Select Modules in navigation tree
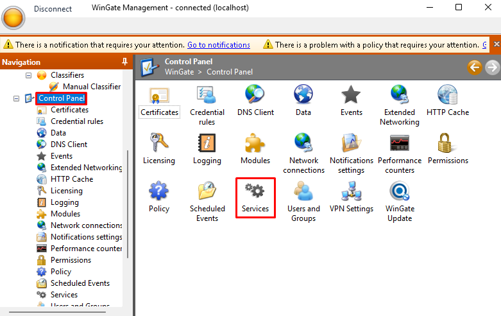The image size is (501, 316). coord(65,214)
